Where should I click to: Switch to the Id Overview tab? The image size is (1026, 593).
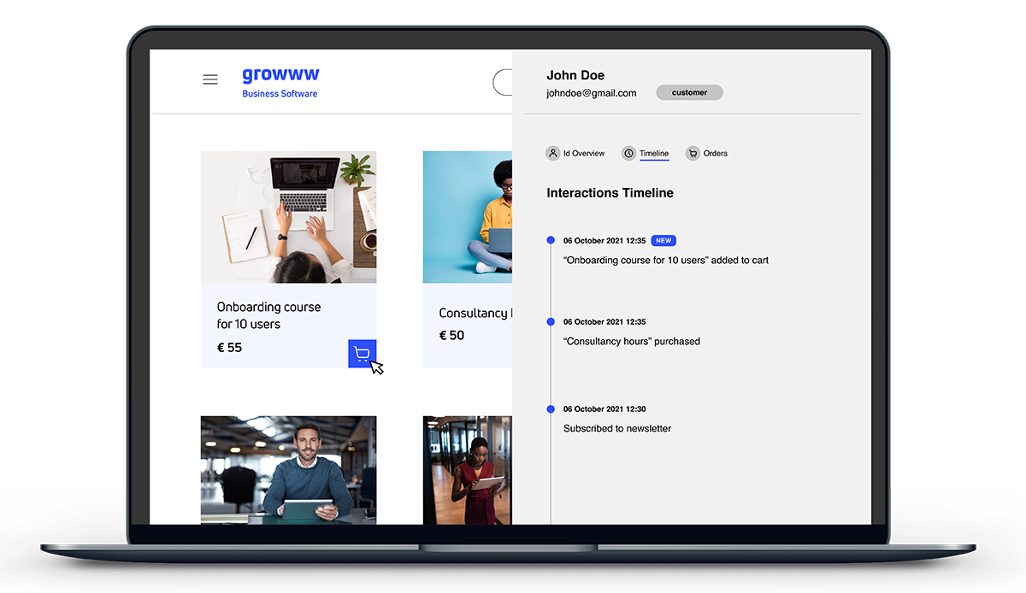click(x=583, y=154)
